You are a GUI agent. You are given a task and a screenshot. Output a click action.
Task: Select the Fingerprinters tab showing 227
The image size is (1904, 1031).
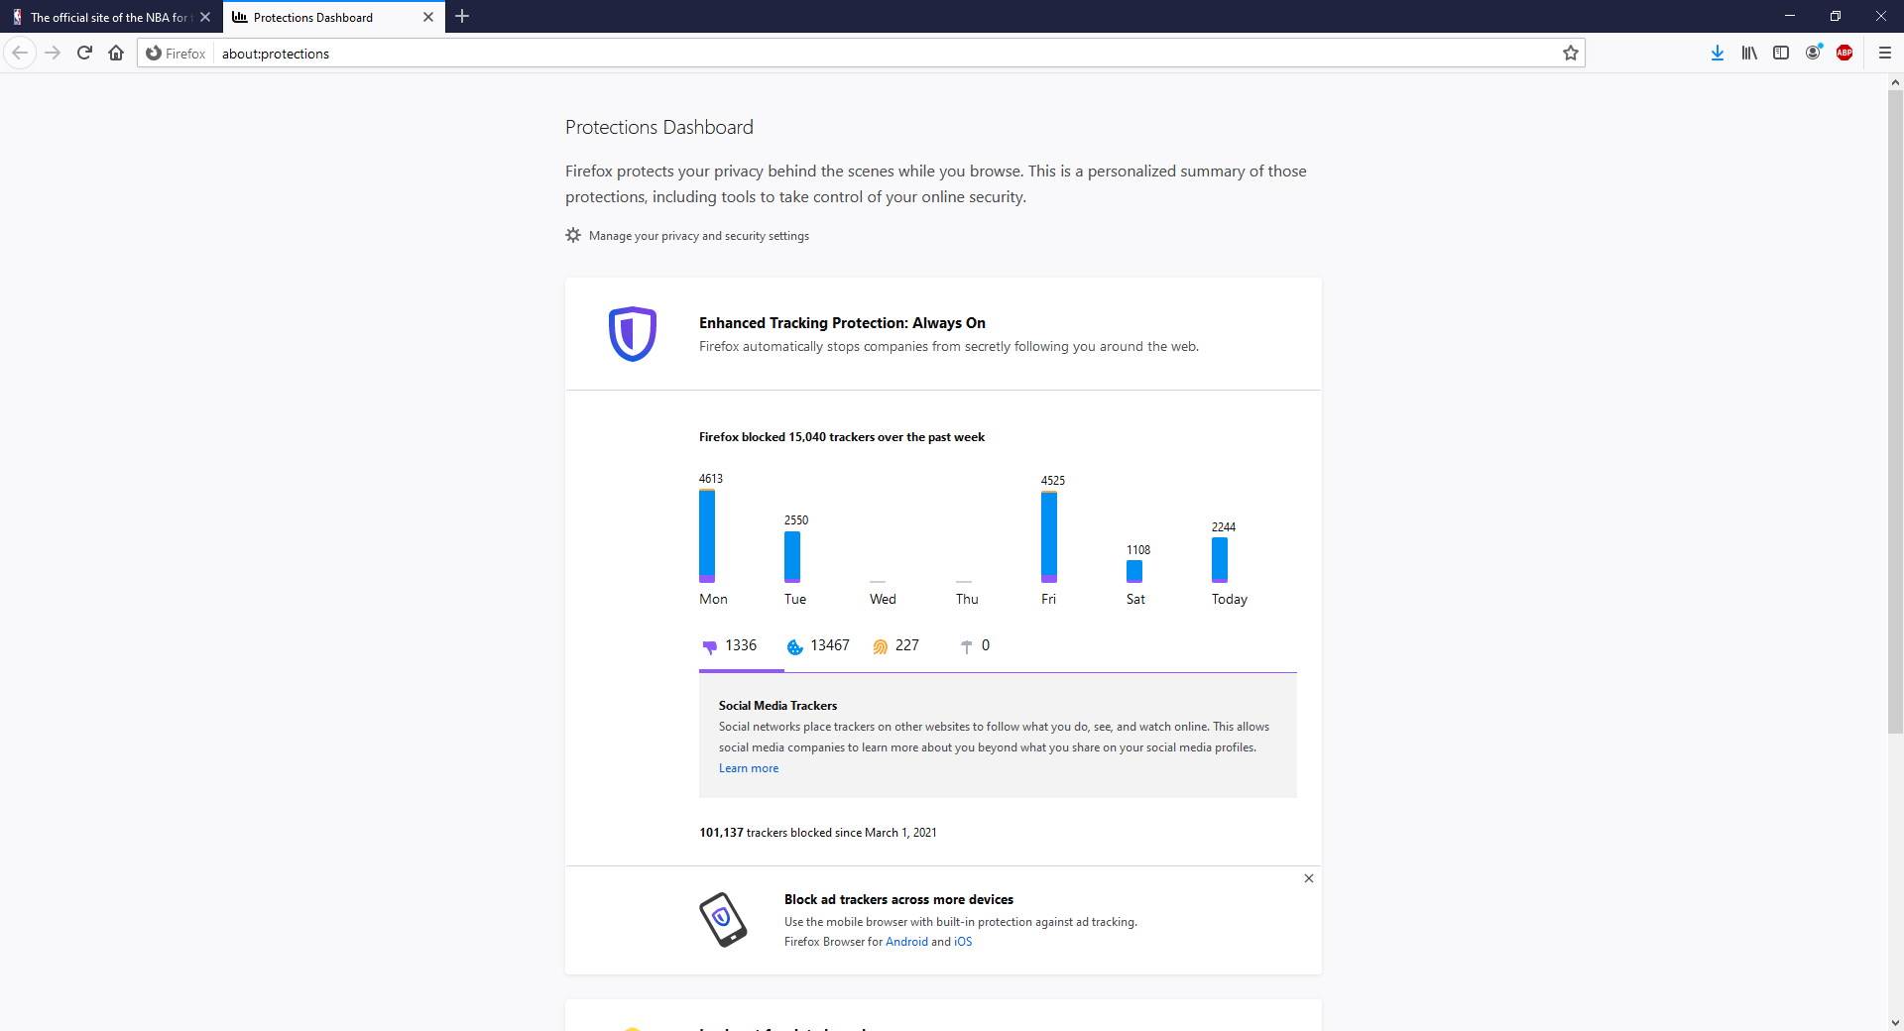(x=895, y=646)
